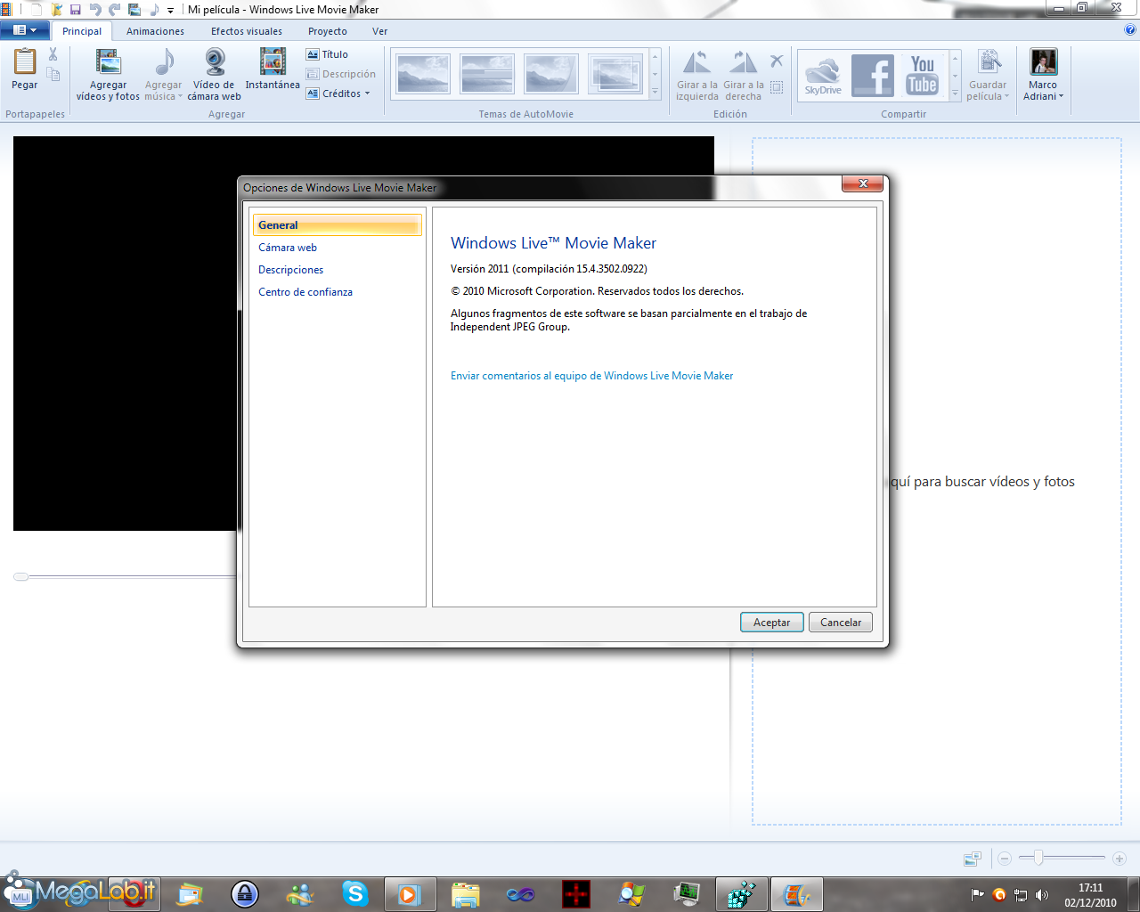This screenshot has width=1140, height=912.
Task: Click the timeline zoom slider handle
Action: [1038, 858]
